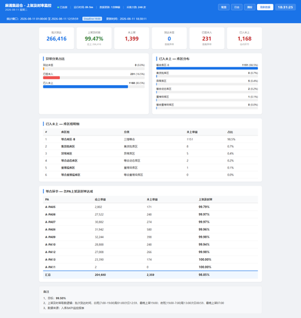
Task: Click the 分类 column header
Action: tap(127, 132)
